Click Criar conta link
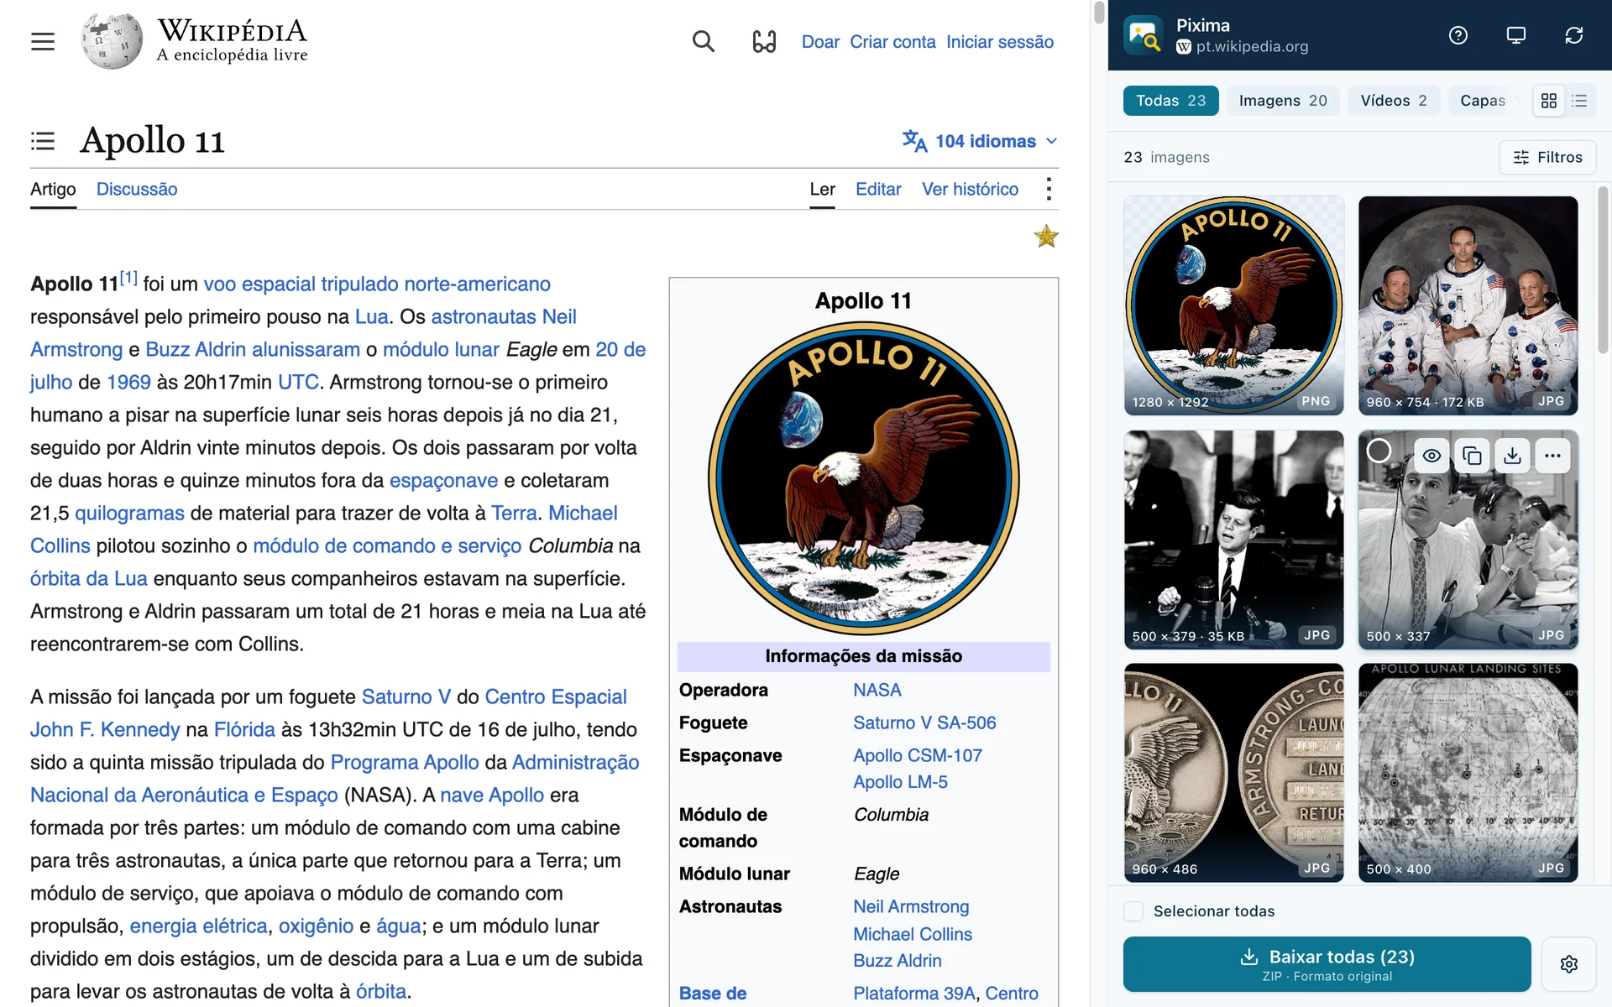This screenshot has width=1612, height=1007. click(892, 42)
